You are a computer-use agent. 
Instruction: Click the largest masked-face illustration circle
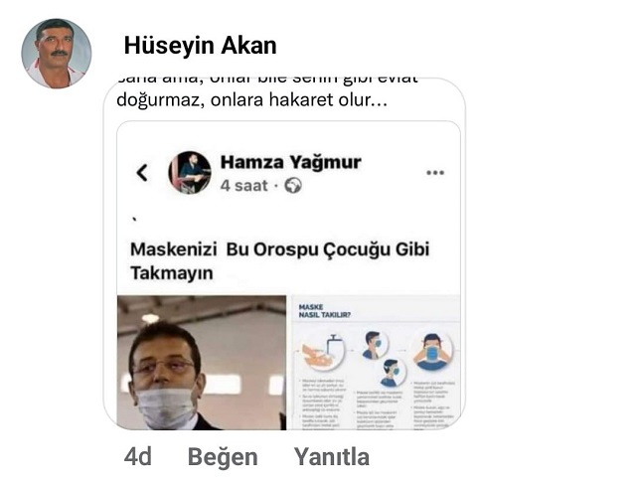tap(432, 352)
